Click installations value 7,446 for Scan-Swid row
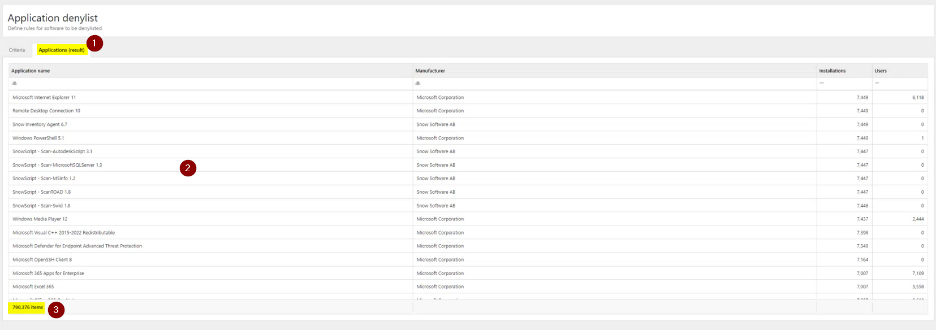The image size is (936, 330). point(862,206)
